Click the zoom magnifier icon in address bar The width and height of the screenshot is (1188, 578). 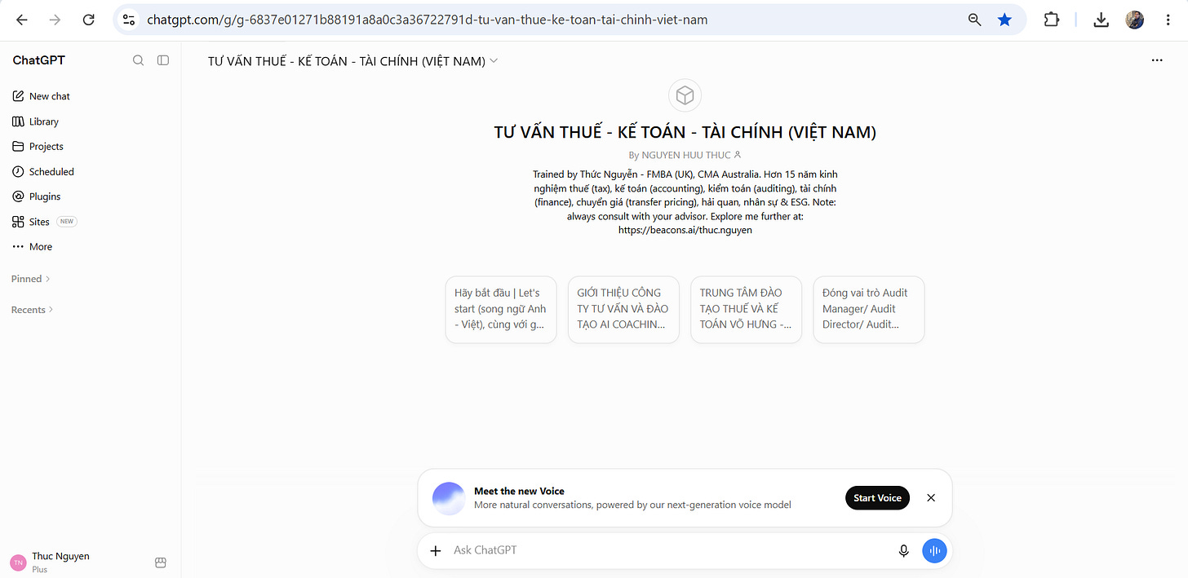click(974, 20)
